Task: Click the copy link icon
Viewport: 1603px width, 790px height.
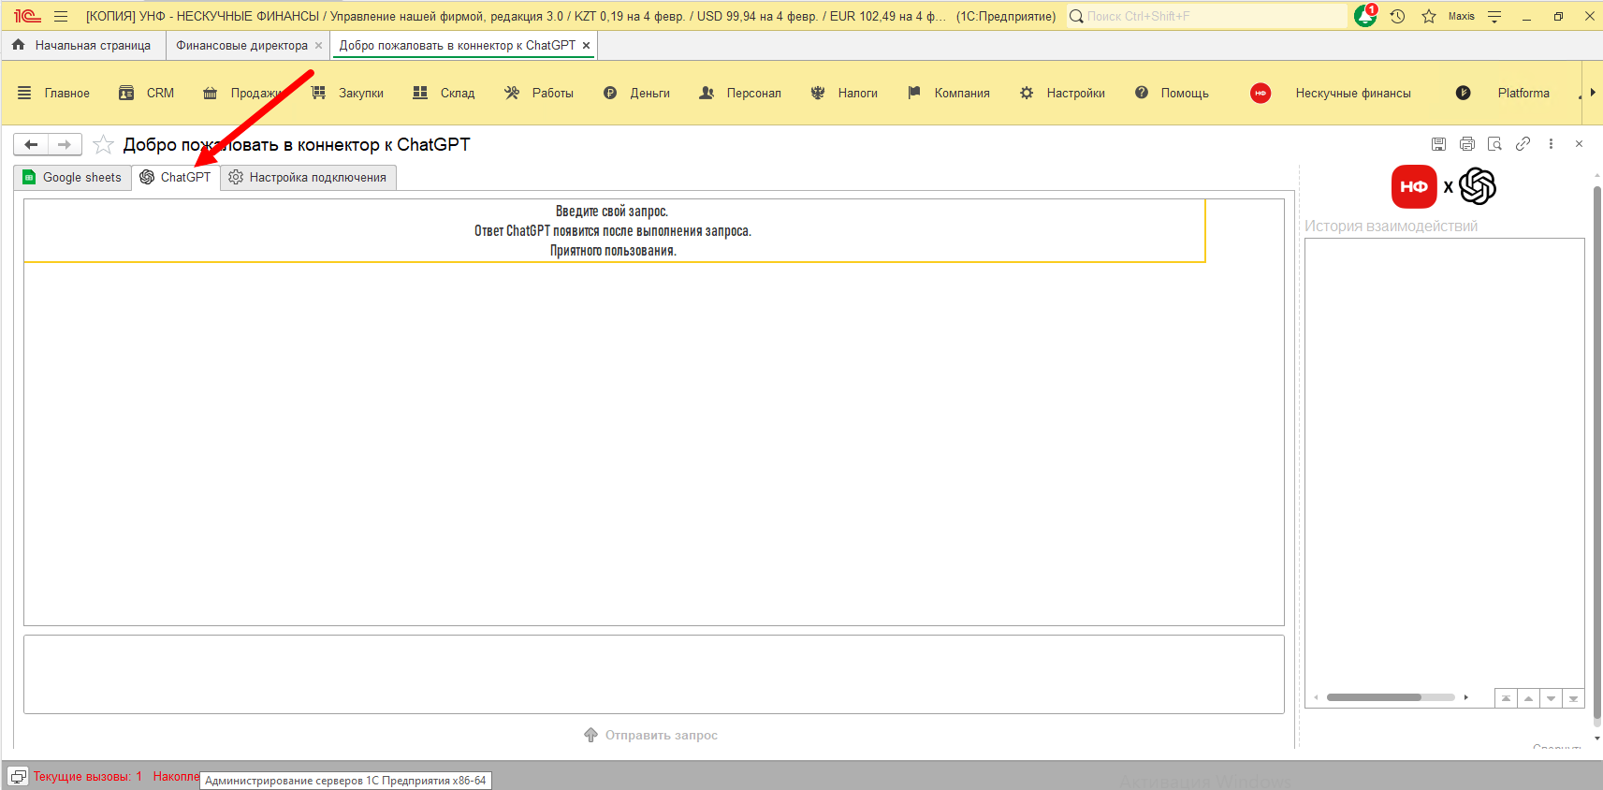Action: pos(1523,144)
